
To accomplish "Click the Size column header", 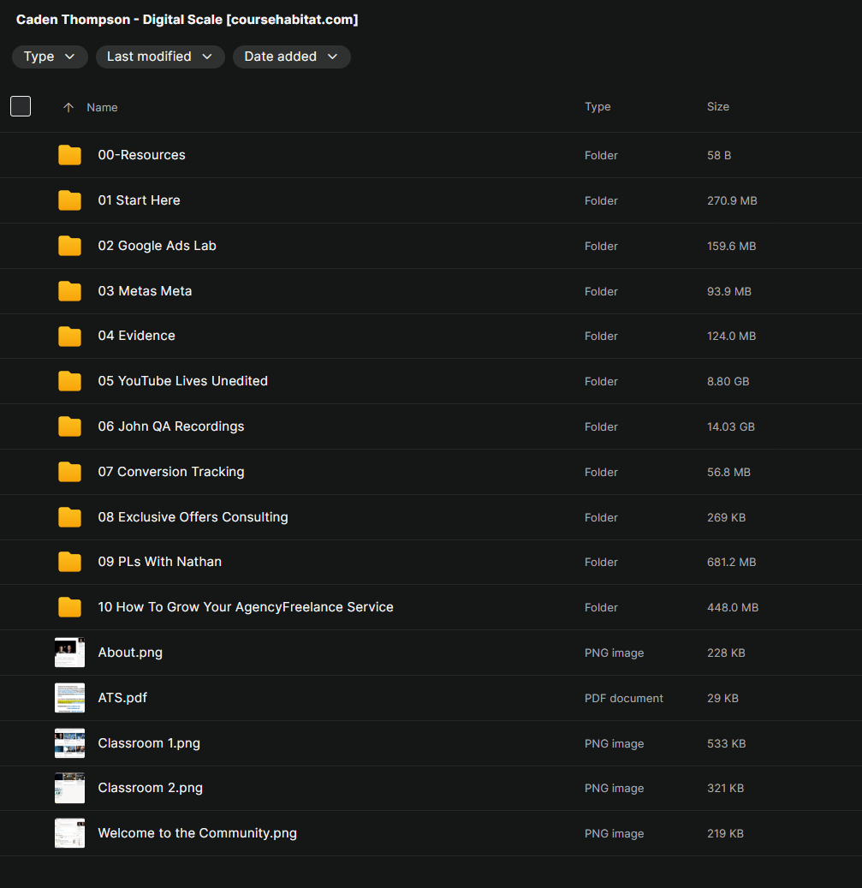I will point(717,107).
